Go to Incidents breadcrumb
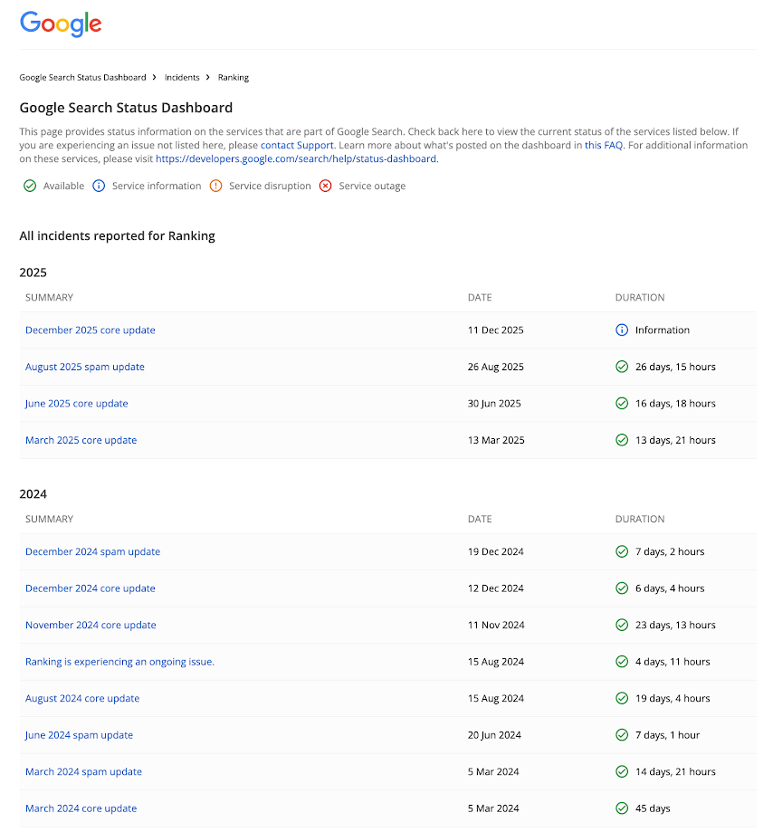 point(182,78)
